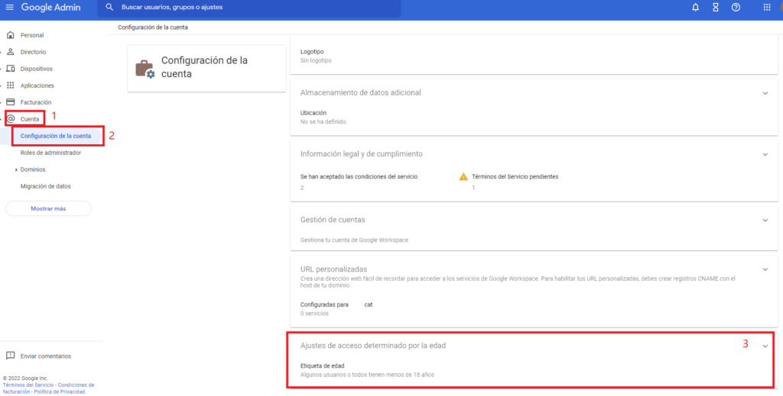Click the Enviar comentarios feedback icon
783x396 pixels.
pos(10,356)
